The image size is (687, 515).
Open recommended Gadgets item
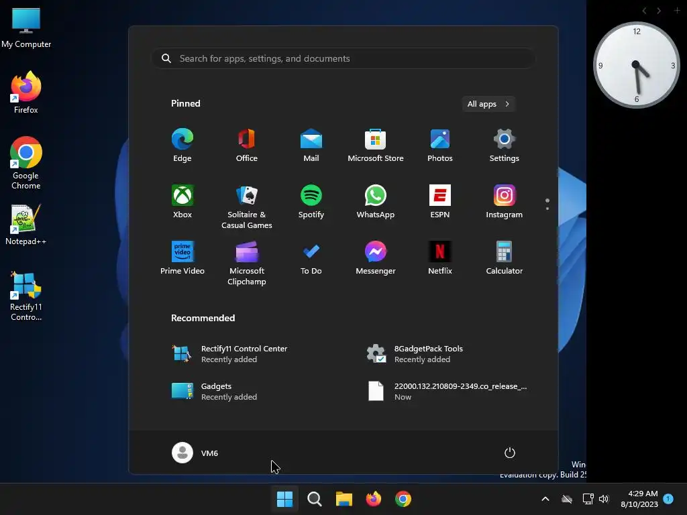click(214, 392)
